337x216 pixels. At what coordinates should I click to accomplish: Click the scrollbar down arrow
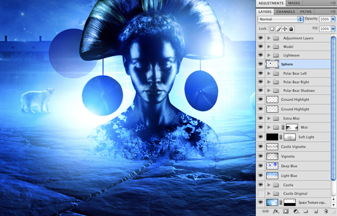(334, 205)
